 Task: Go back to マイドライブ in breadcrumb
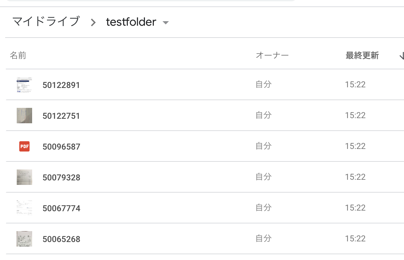(46, 22)
